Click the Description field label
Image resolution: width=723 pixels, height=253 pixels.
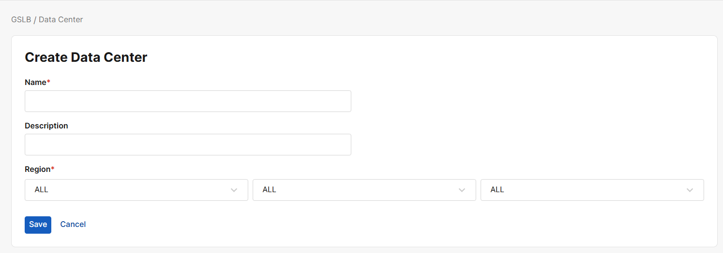click(x=46, y=126)
